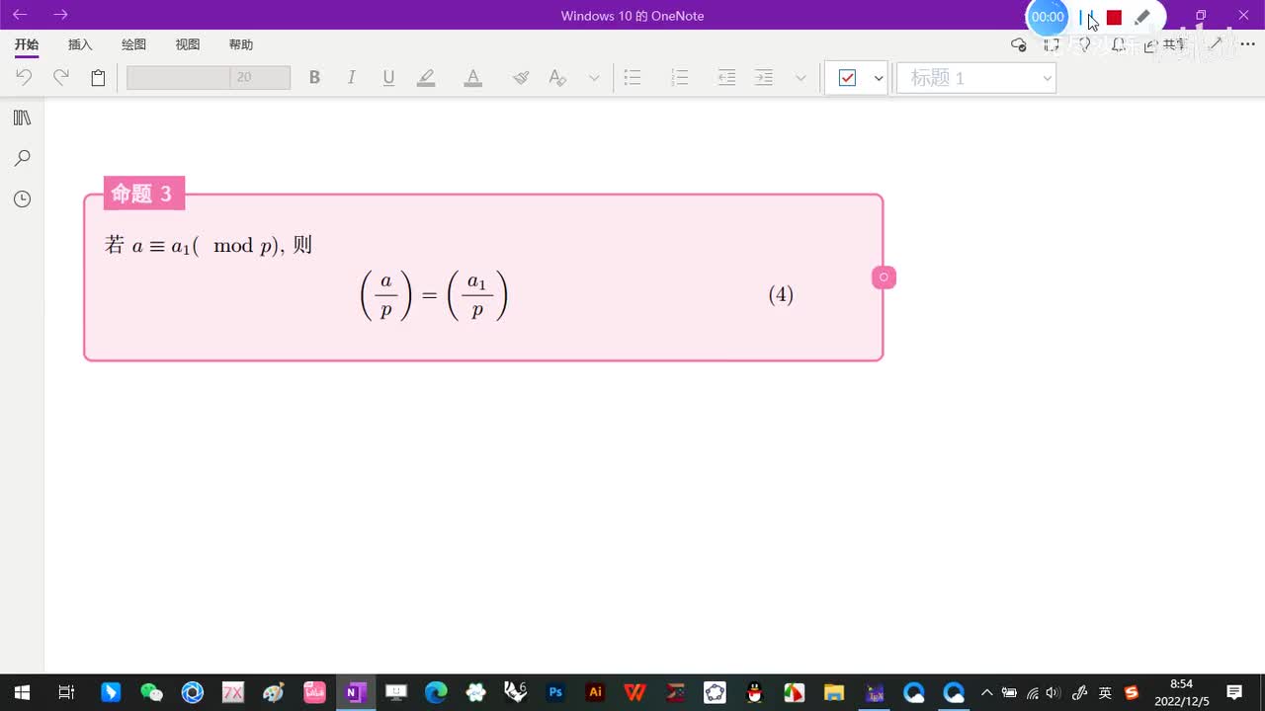This screenshot has height=711, width=1265.
Task: Open Microsoft Edge from the taskbar
Action: [436, 692]
